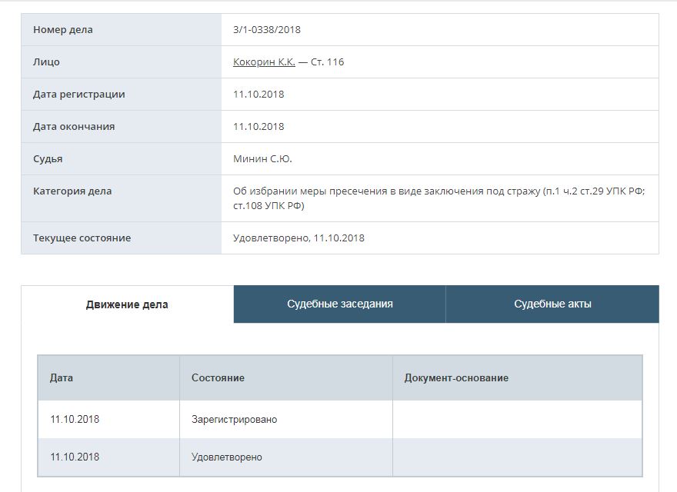Click the case category description text

pyautogui.click(x=439, y=198)
